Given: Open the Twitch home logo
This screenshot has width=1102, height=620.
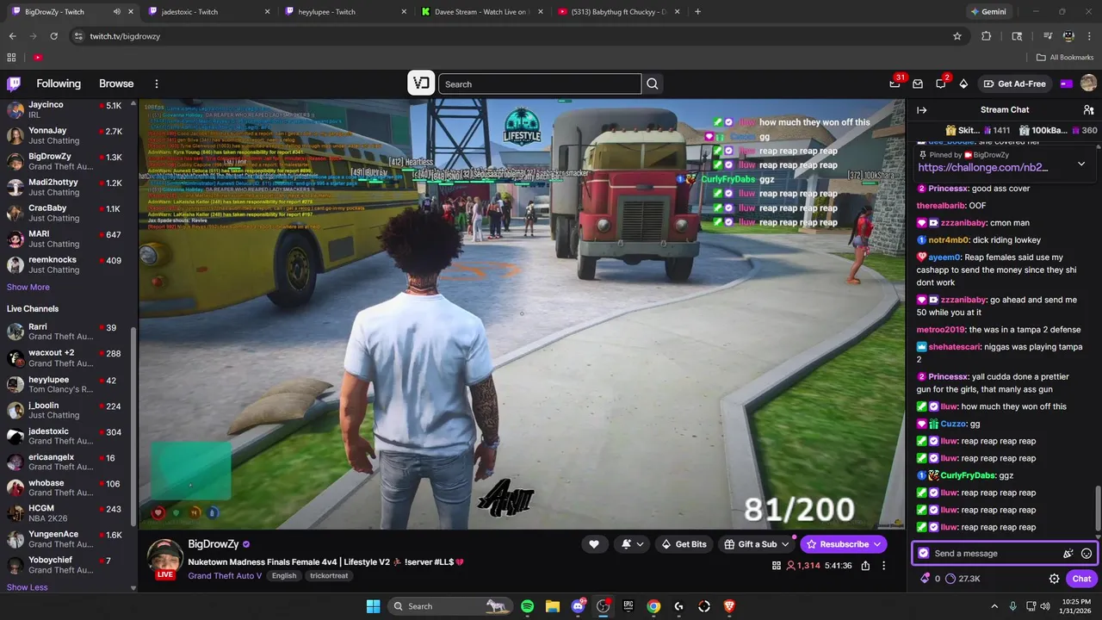Looking at the screenshot, I should [x=14, y=84].
